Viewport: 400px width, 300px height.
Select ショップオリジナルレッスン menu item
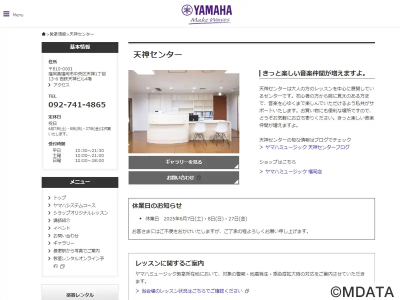click(x=80, y=213)
